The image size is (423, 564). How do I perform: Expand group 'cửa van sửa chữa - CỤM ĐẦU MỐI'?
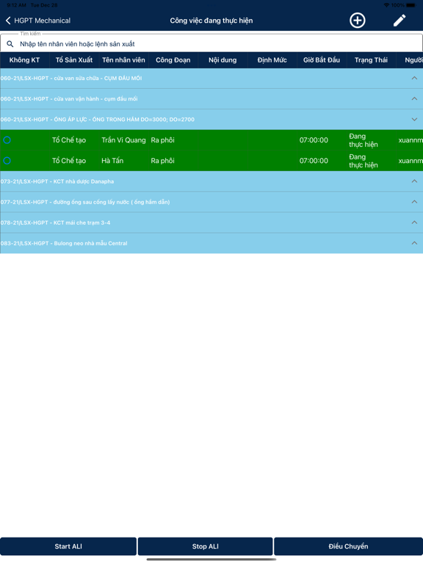(x=211, y=78)
